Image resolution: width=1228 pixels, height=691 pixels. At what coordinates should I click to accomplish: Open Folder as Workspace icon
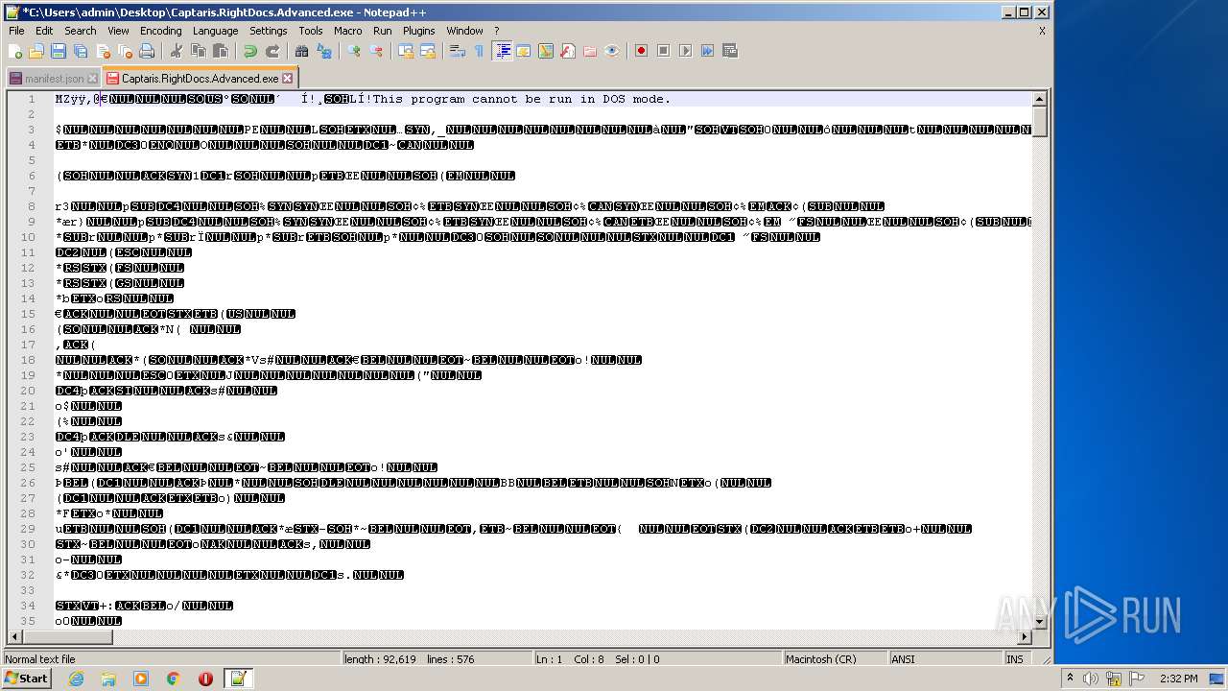[589, 51]
